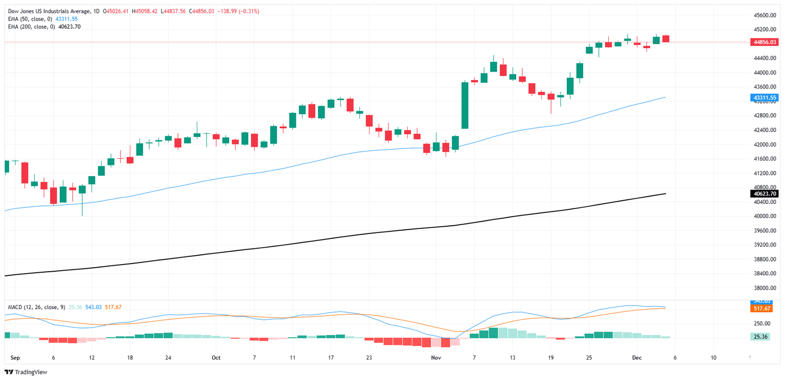This screenshot has width=785, height=380.
Task: Click the 41200.00 price axis label
Action: (x=764, y=173)
